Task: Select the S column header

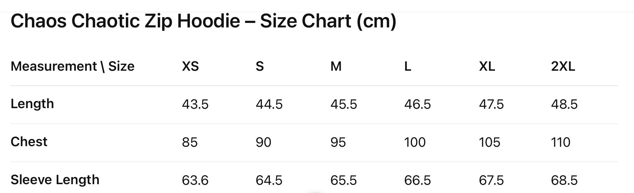Action: pyautogui.click(x=260, y=67)
